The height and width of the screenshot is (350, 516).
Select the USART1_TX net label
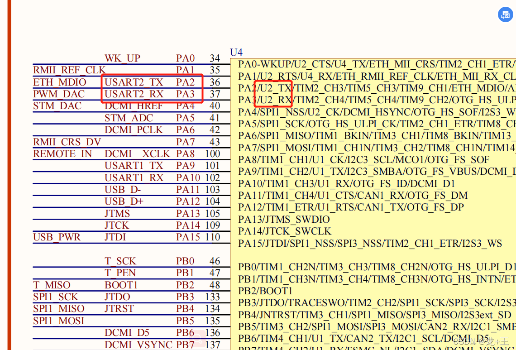pyautogui.click(x=134, y=166)
